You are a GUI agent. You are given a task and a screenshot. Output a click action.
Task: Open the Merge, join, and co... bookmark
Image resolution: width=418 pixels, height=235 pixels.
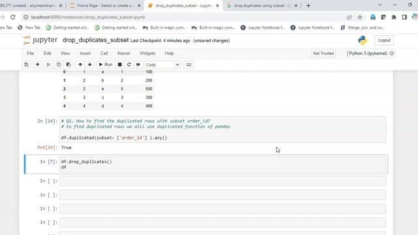pos(362,27)
